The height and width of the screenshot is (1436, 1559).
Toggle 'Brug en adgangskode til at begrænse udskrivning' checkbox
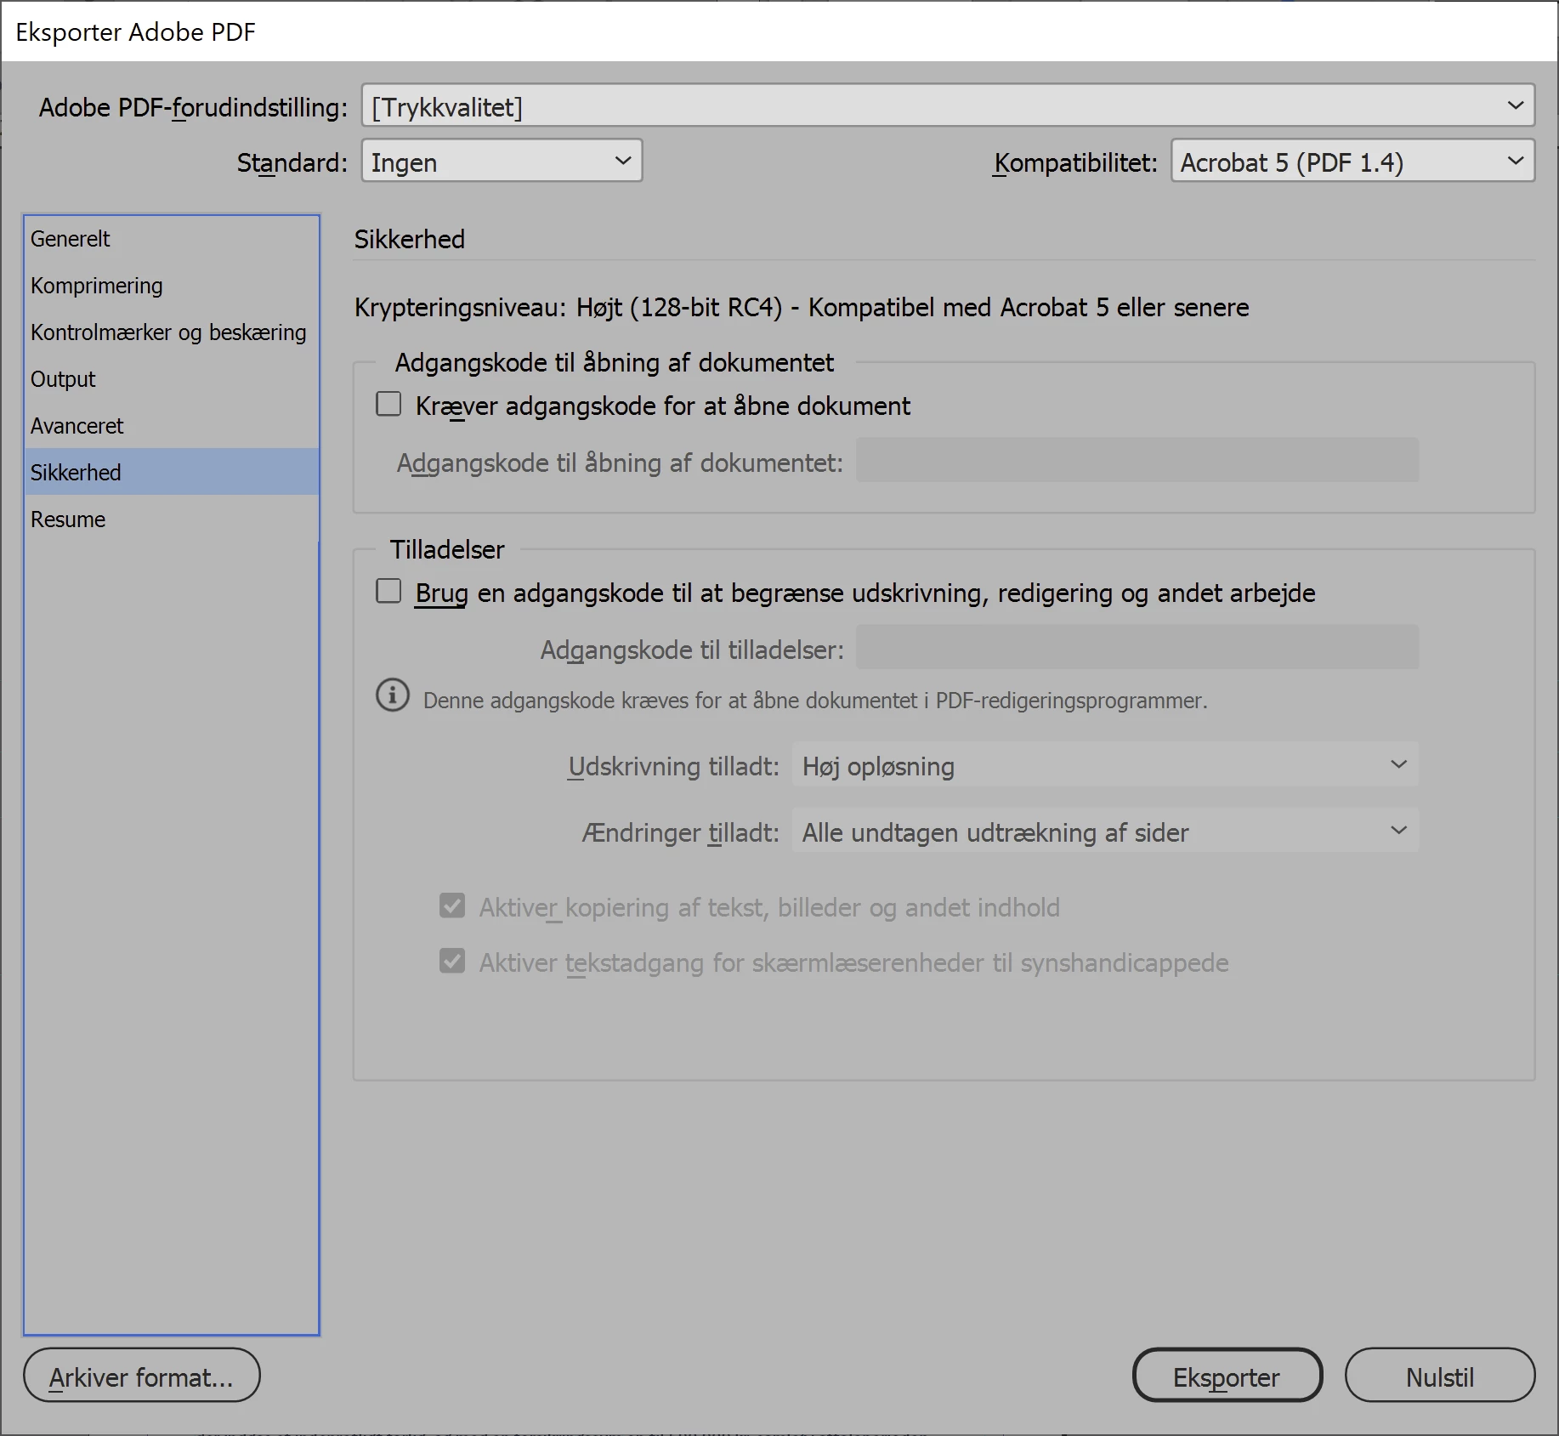[x=388, y=591]
